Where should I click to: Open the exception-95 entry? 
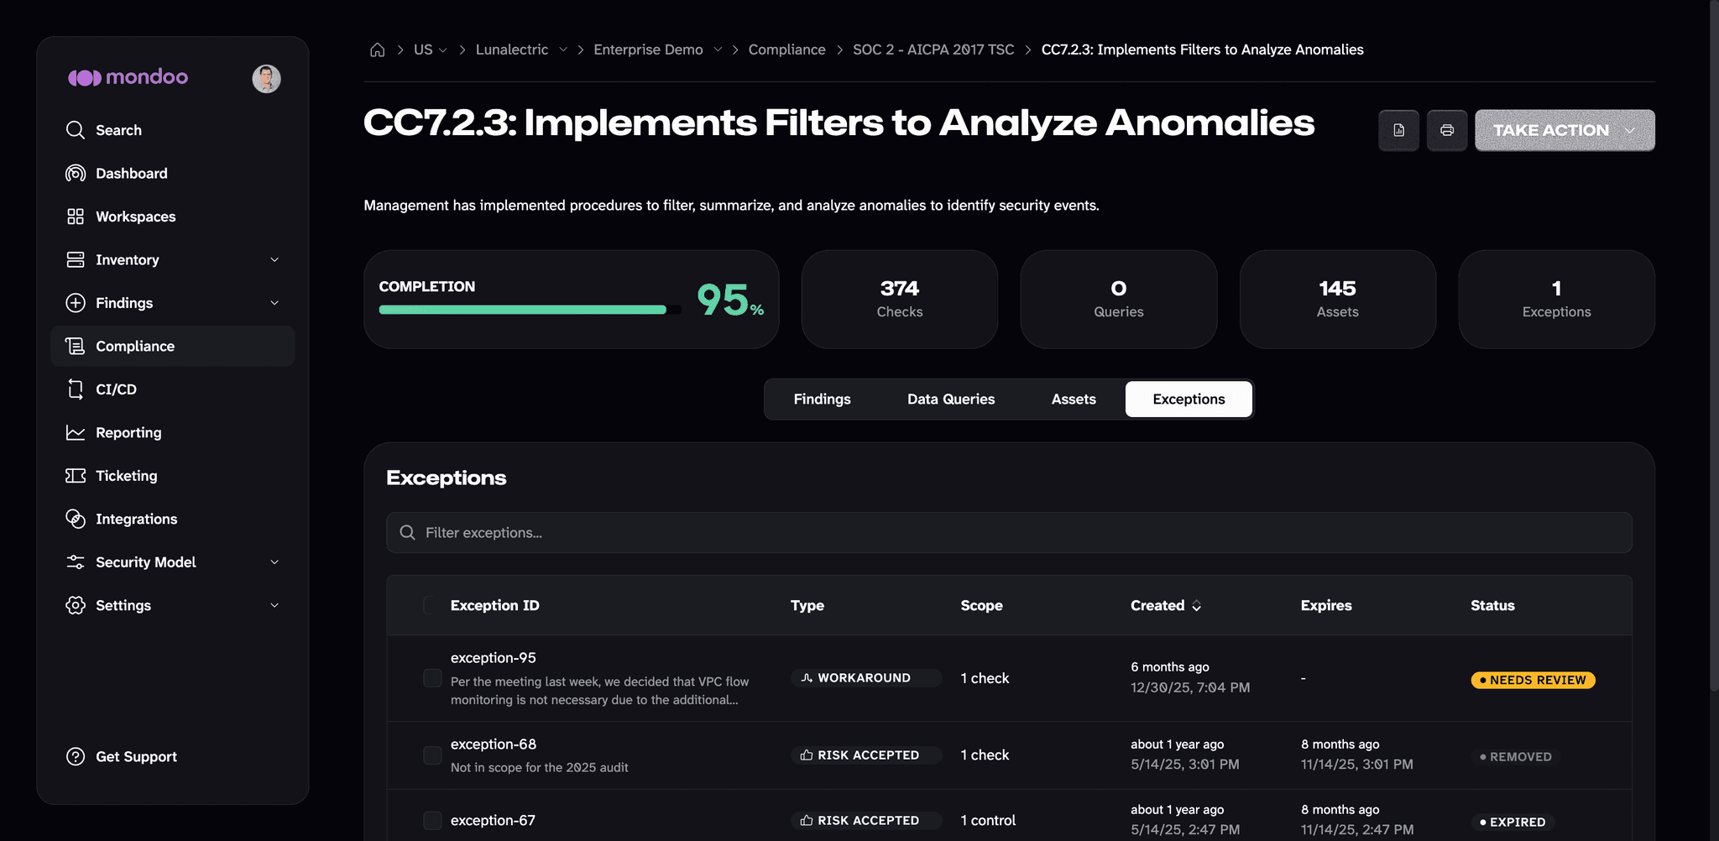[493, 658]
